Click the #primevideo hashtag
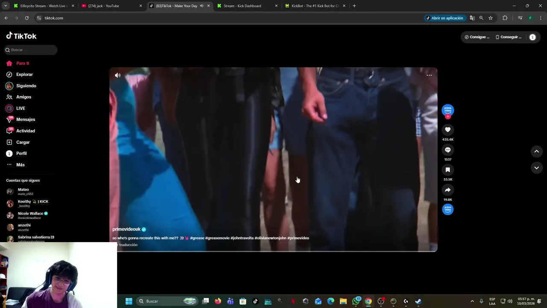This screenshot has height=308, width=547. coord(298,238)
